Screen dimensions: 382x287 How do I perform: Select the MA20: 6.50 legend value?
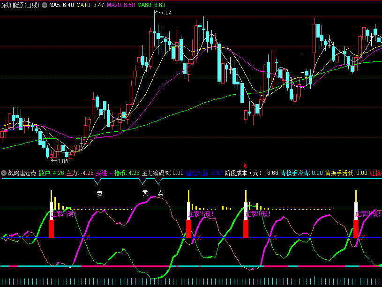point(120,5)
